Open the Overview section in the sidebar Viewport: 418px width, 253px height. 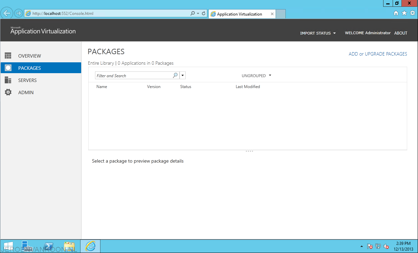41,56
